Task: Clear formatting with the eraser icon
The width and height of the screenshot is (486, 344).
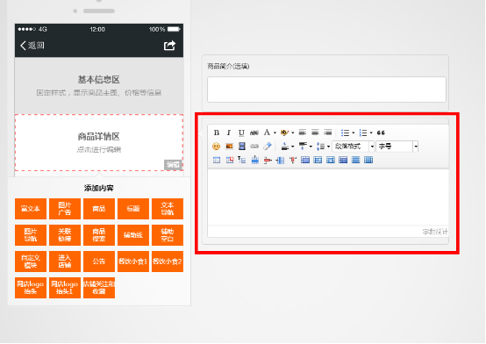Action: [268, 146]
